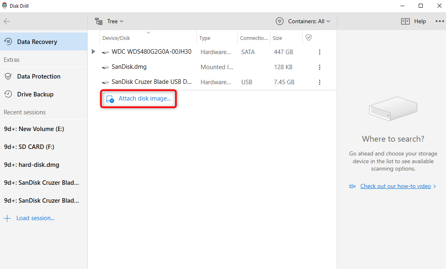Click the USB connection cell
Viewport: 446px width, 269px height.
click(247, 82)
